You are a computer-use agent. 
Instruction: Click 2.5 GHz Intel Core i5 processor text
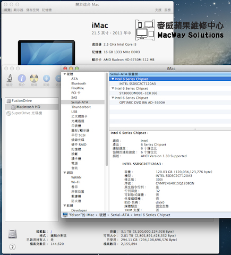(120, 44)
